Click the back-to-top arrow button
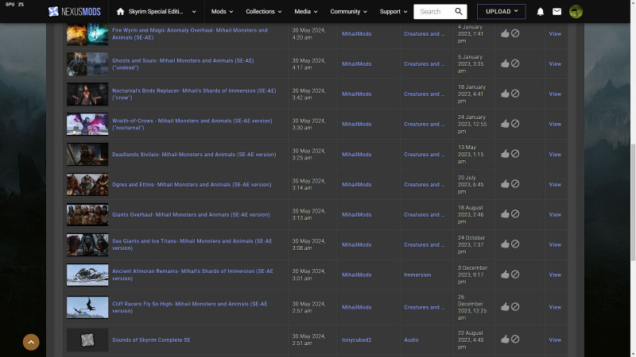This screenshot has height=357, width=636. pyautogui.click(x=31, y=342)
